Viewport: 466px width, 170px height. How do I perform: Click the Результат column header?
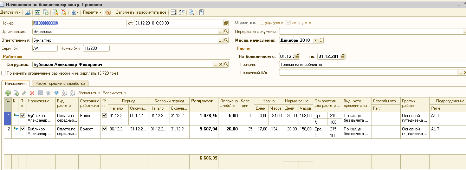coord(204,105)
